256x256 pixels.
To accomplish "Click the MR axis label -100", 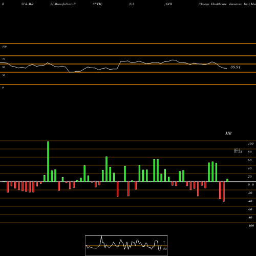I will click(x=251, y=226).
